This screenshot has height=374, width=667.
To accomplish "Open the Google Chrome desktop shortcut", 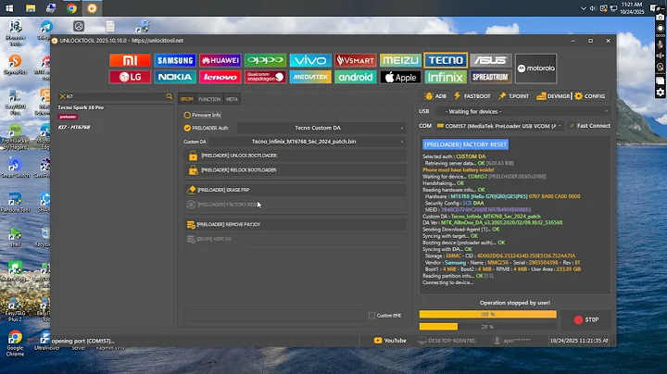I will click(x=15, y=343).
